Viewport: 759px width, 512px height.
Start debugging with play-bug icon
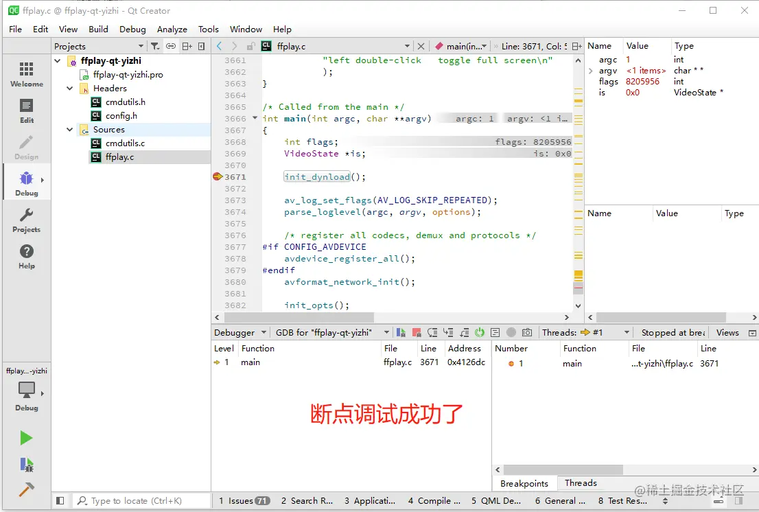27,465
